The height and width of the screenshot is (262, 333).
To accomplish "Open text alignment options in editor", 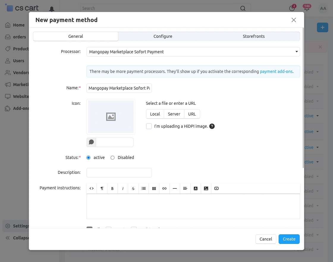I will (185, 188).
